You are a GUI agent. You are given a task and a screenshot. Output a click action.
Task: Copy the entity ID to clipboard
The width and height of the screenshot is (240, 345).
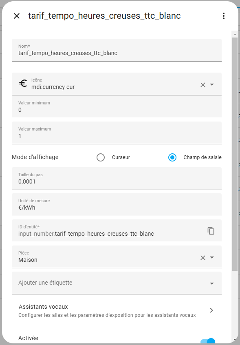coord(211,231)
